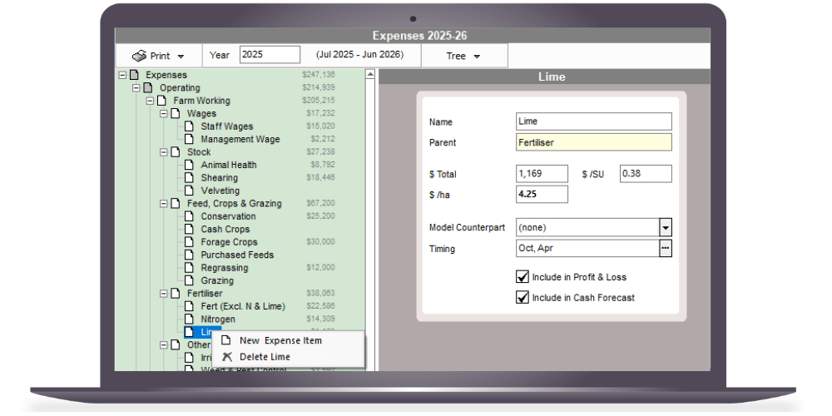This screenshot has height=416, width=832.
Task: Click the page icon next to Conservation
Action: tap(189, 216)
